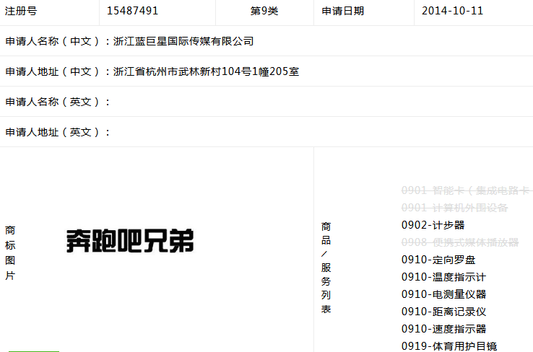The width and height of the screenshot is (533, 352).
Task: Select struck-through item 0908-便携式媒体播放器
Action: (460, 242)
